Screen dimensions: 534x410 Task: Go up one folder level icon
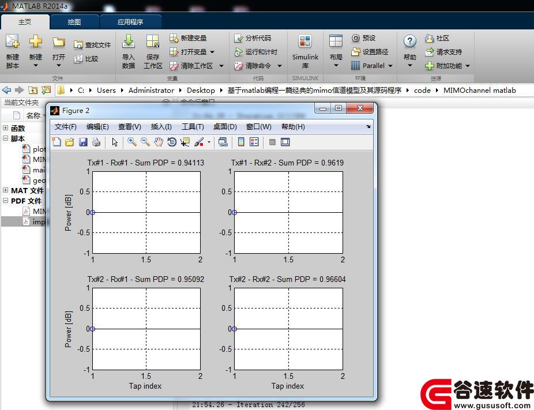click(33, 90)
